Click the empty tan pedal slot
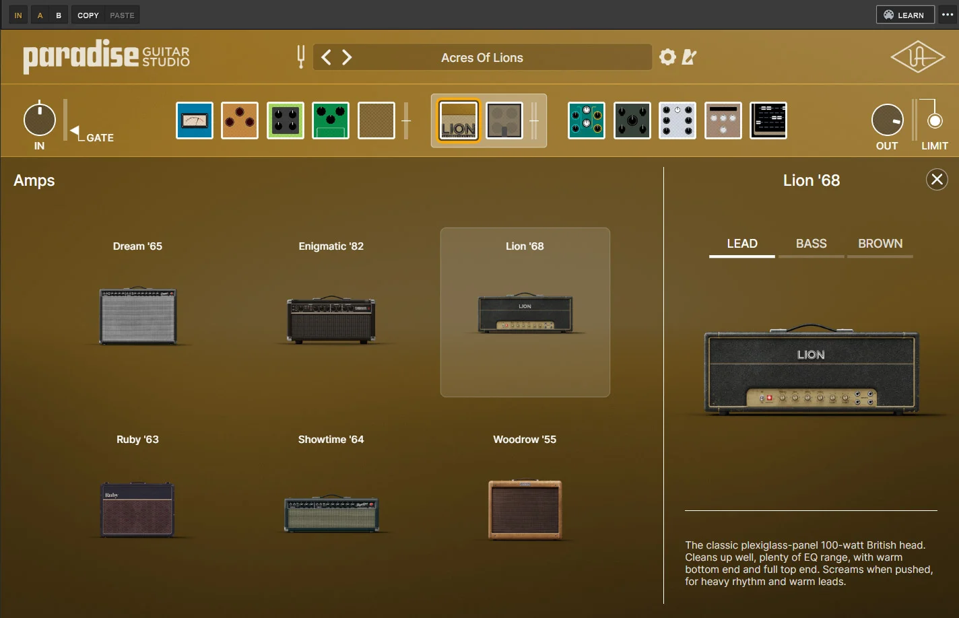Image resolution: width=959 pixels, height=618 pixels. click(376, 121)
